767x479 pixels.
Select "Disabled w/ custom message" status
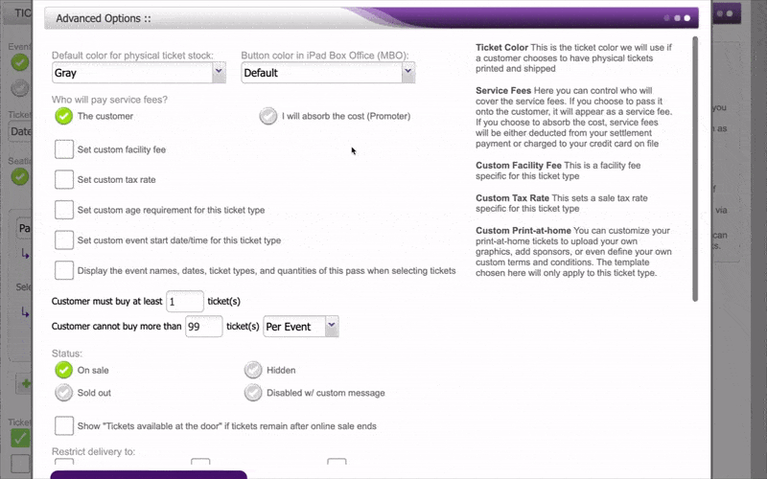(253, 393)
